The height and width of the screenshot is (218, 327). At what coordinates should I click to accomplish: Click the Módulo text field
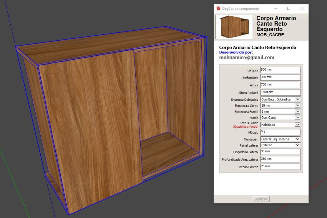click(x=280, y=132)
